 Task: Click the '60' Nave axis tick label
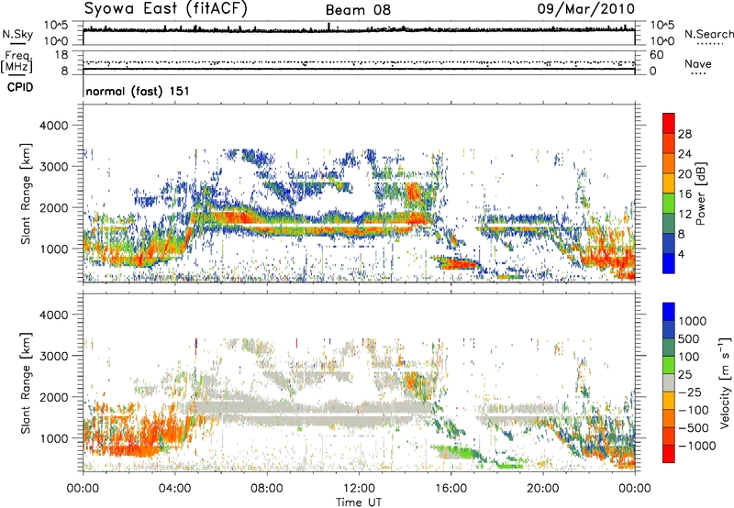tap(656, 55)
